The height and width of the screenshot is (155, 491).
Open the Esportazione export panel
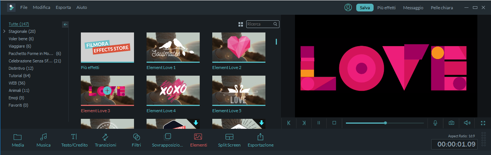tap(261, 140)
